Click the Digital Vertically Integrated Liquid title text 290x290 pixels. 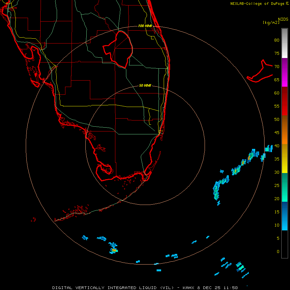click(113, 288)
